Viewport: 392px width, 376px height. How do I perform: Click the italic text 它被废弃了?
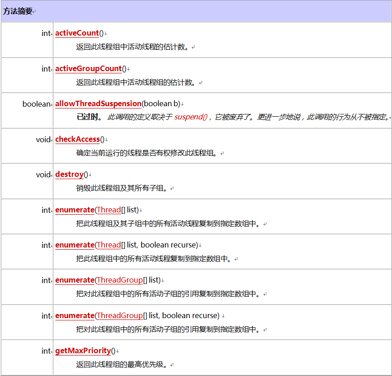point(233,117)
